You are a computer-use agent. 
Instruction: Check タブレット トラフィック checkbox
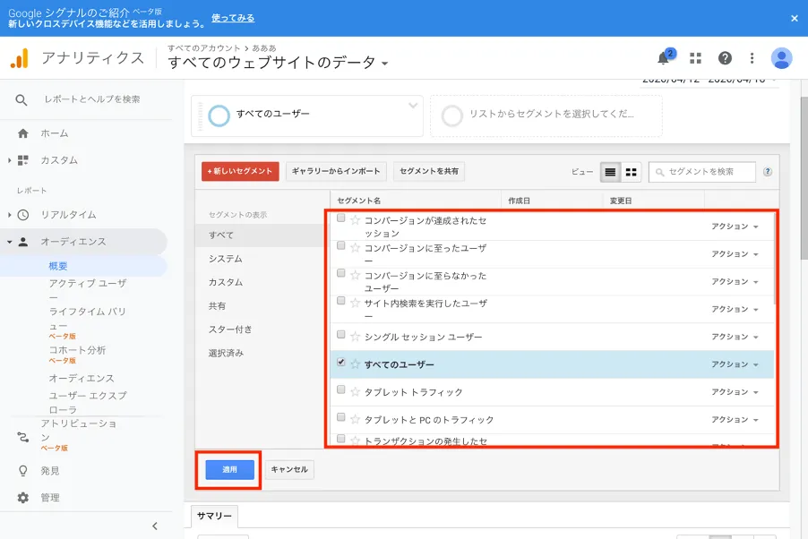pos(340,389)
